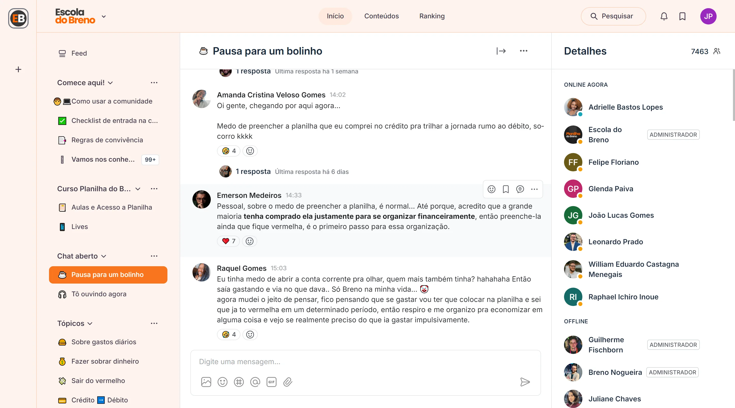Insert image using the picture icon
This screenshot has width=735, height=408.
coord(206,382)
